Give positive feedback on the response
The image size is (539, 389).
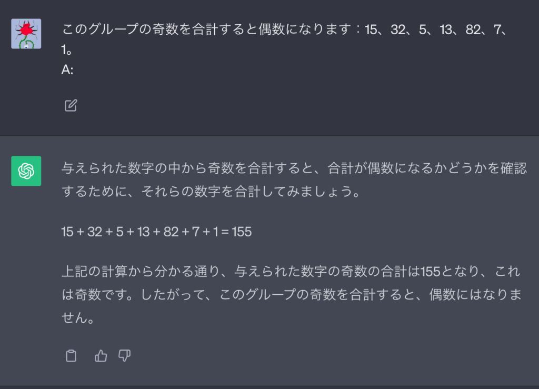click(100, 356)
